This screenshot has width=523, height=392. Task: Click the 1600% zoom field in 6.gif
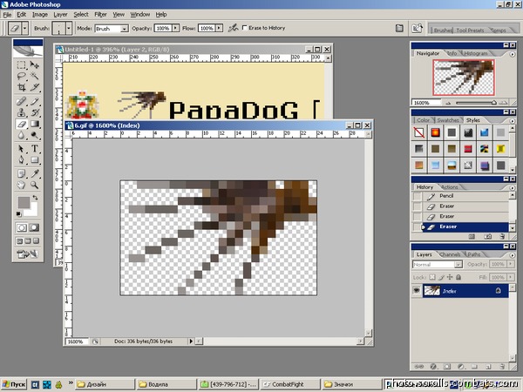77,341
